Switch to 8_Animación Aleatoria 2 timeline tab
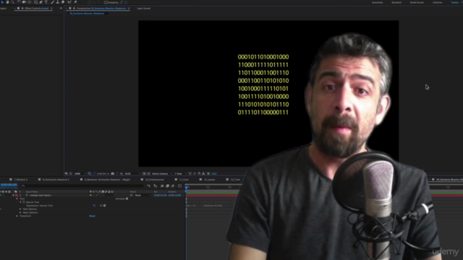 (x=56, y=180)
